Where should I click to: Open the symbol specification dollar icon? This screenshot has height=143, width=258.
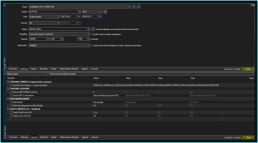coord(105,12)
